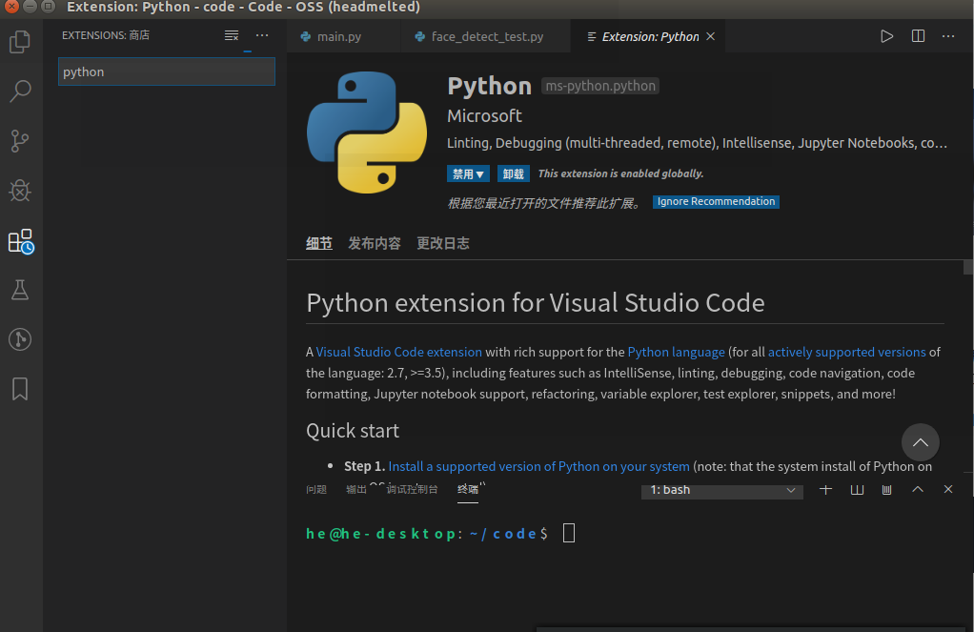Open the Explorer view in activity bar
974x632 pixels.
19,42
